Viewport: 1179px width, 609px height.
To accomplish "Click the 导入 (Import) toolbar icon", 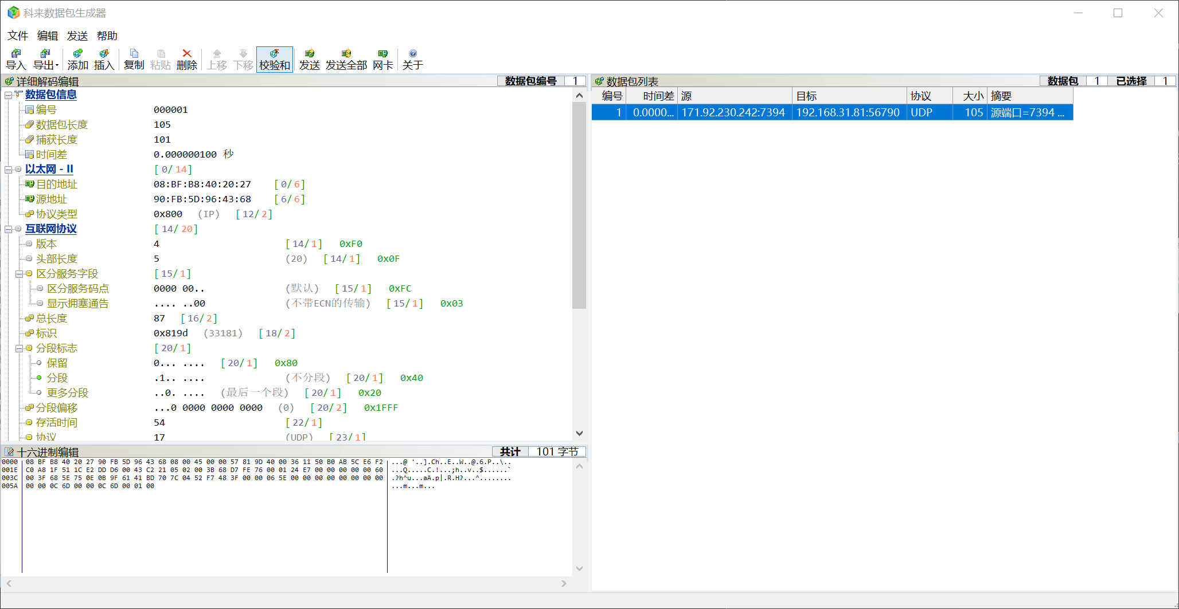I will 16,60.
